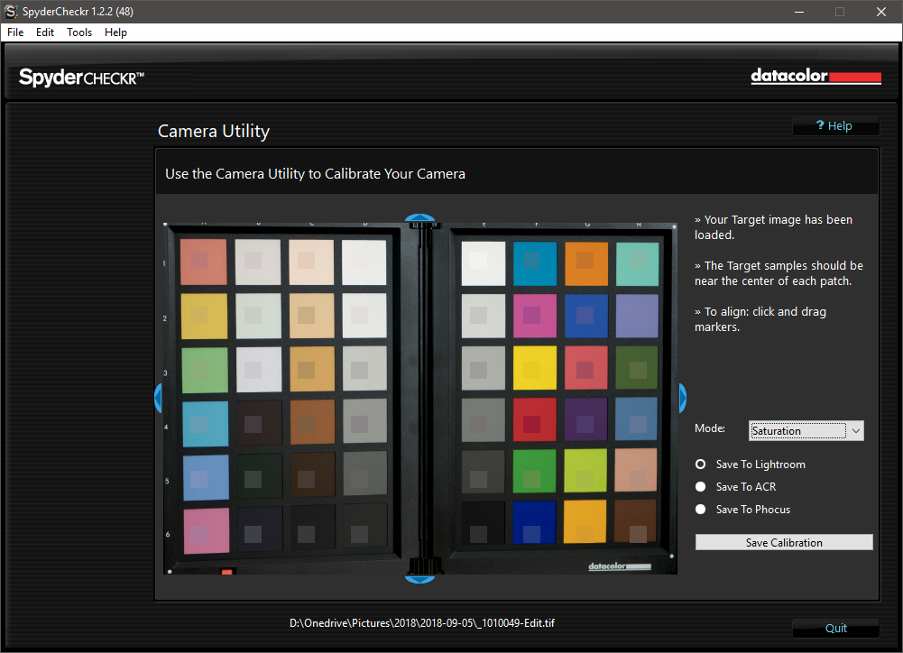The height and width of the screenshot is (653, 903).
Task: Click the navy blue patch in column F row 6
Action: click(534, 522)
